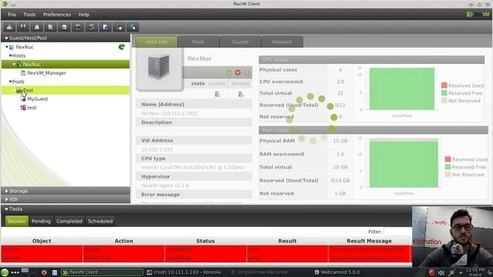Switch to the Network tab
The image size is (493, 277).
tap(282, 42)
